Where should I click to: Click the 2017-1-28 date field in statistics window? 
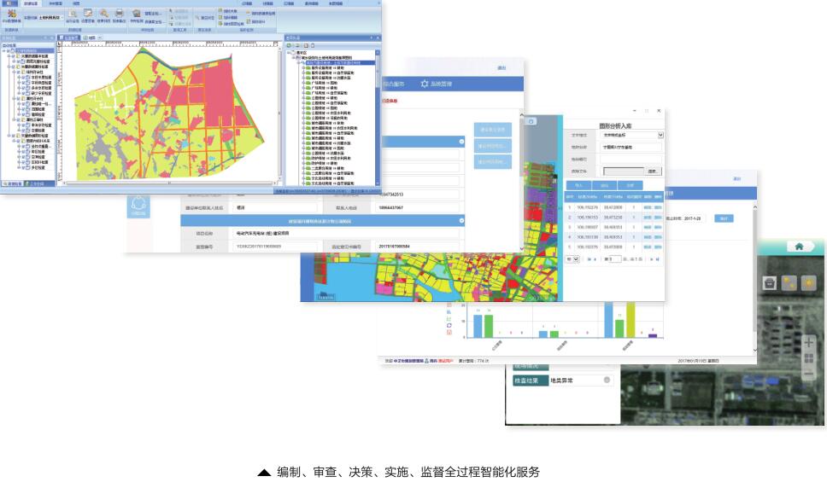point(695,218)
